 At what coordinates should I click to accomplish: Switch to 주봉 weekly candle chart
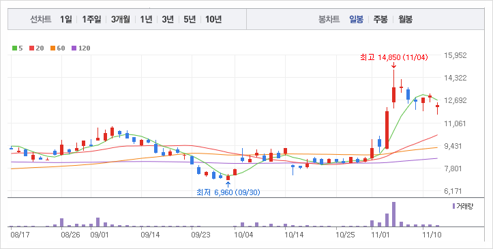(380, 20)
